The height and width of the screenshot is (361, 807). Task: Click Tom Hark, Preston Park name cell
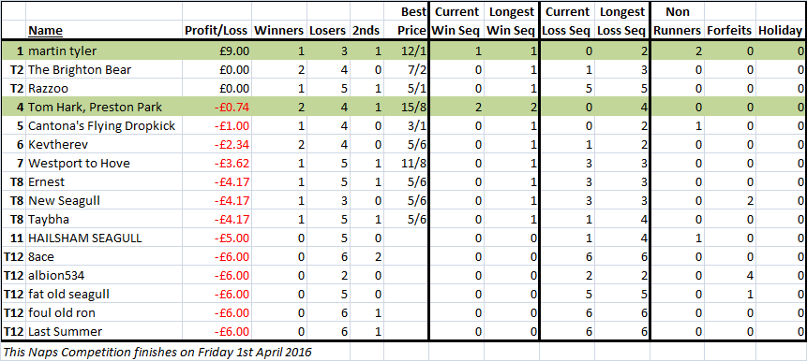(104, 107)
